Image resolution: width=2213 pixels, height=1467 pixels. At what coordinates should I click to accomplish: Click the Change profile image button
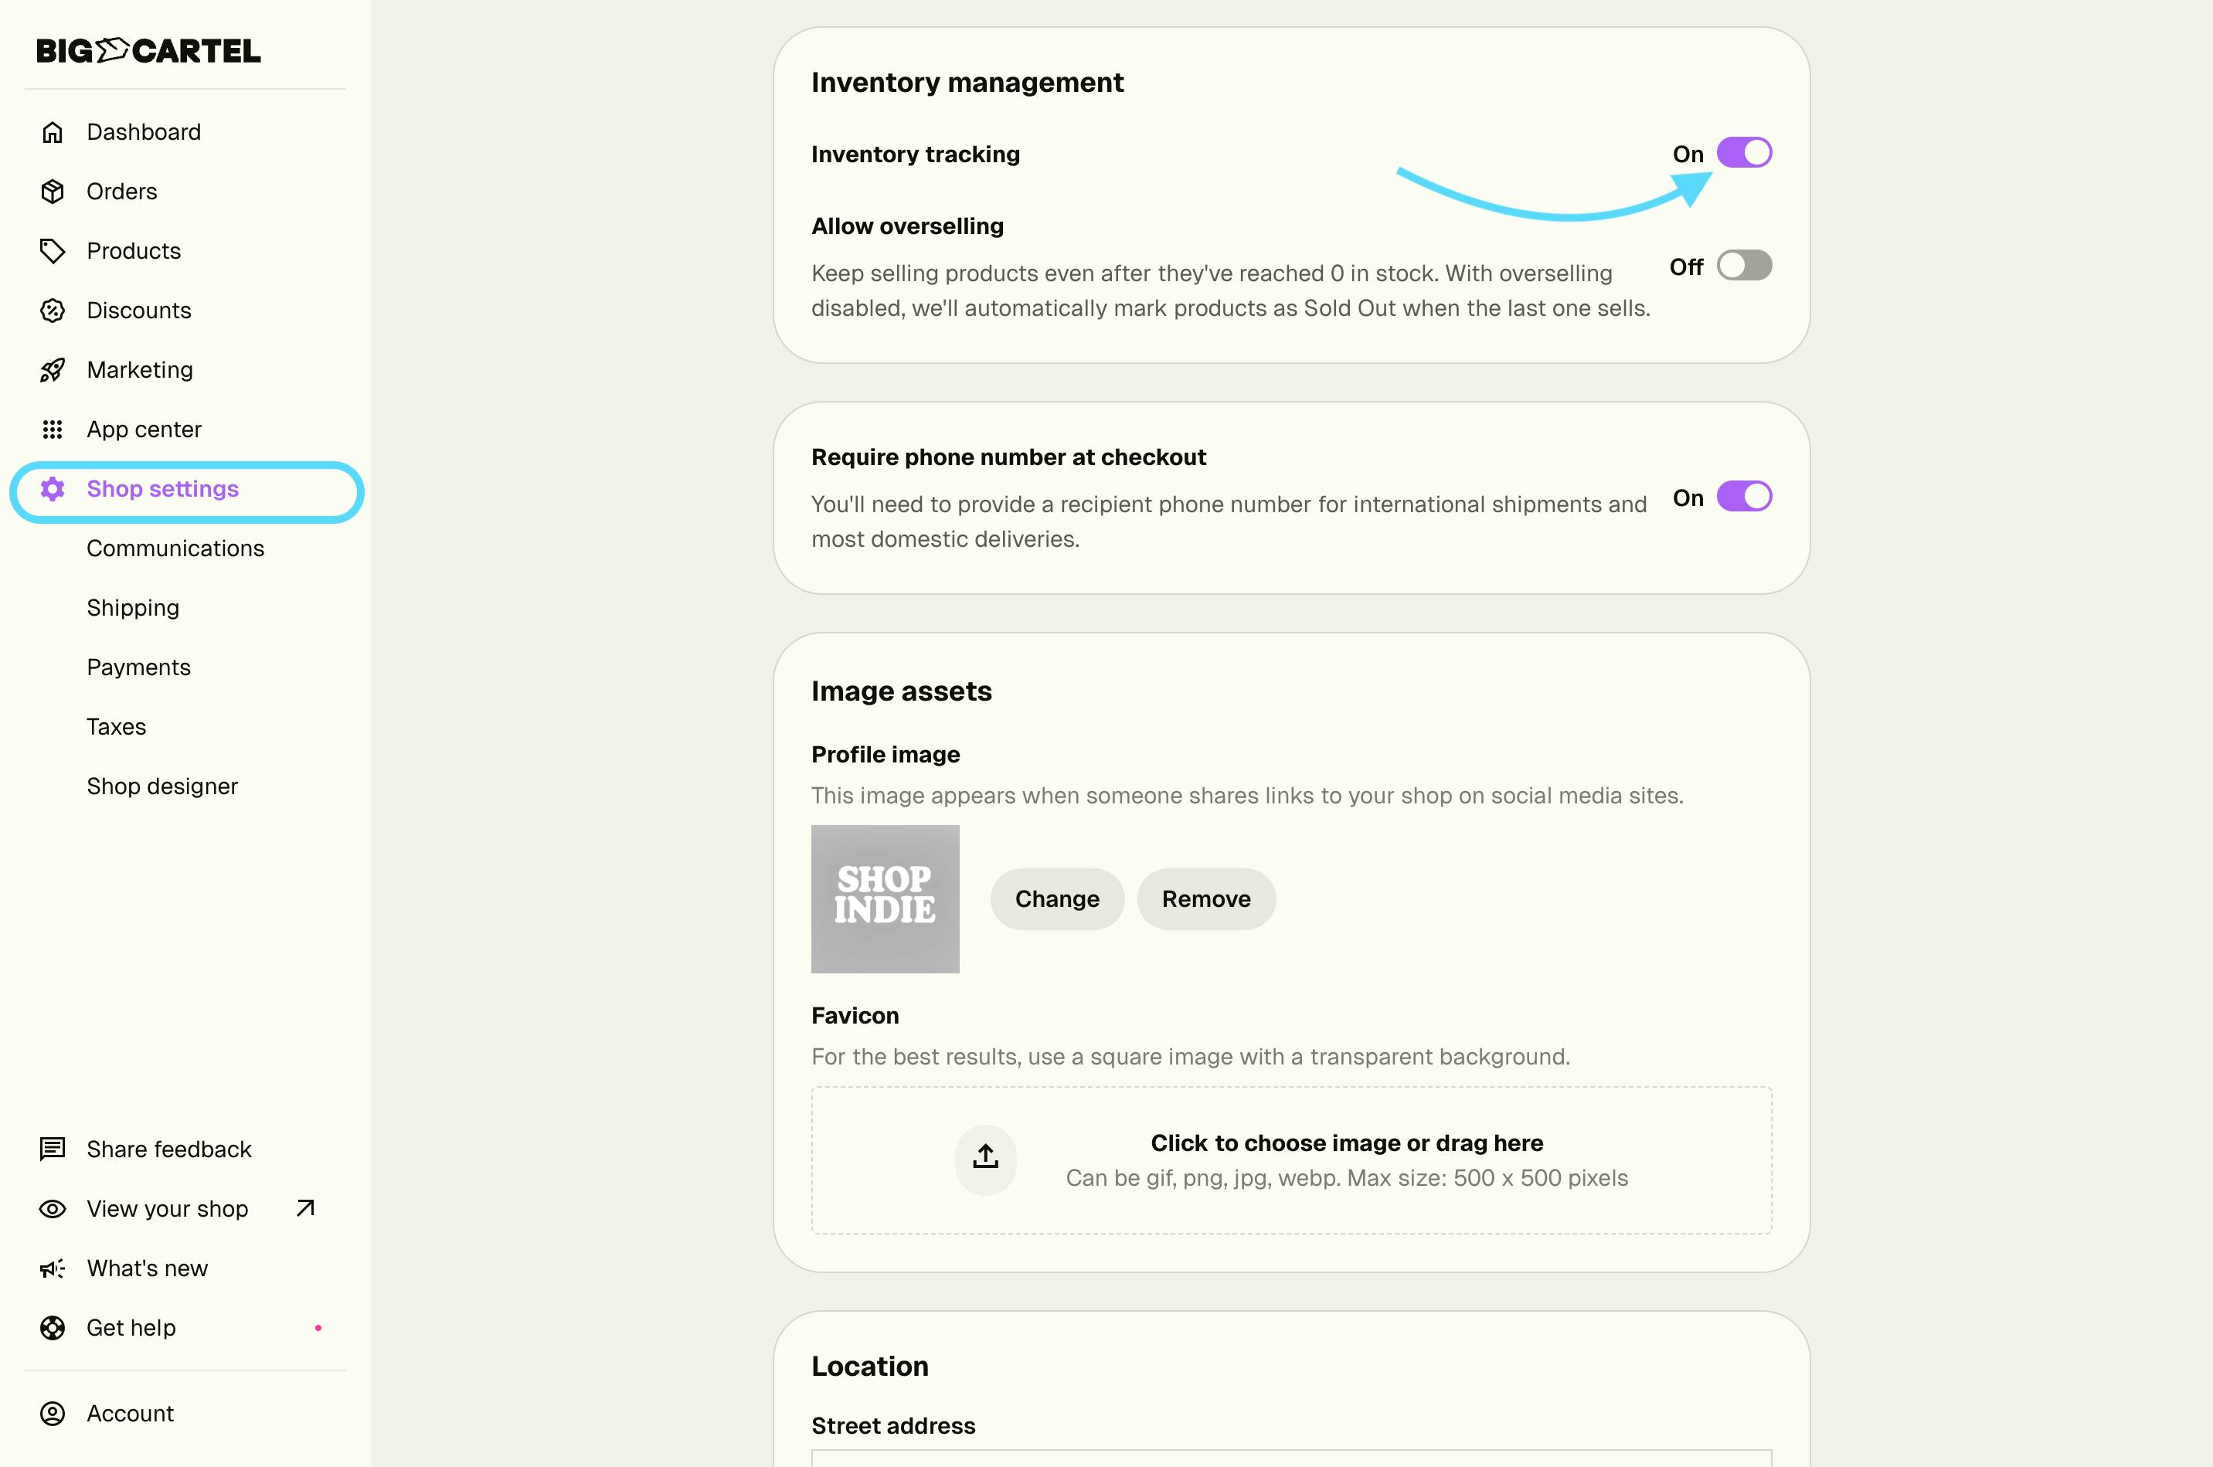(1056, 899)
